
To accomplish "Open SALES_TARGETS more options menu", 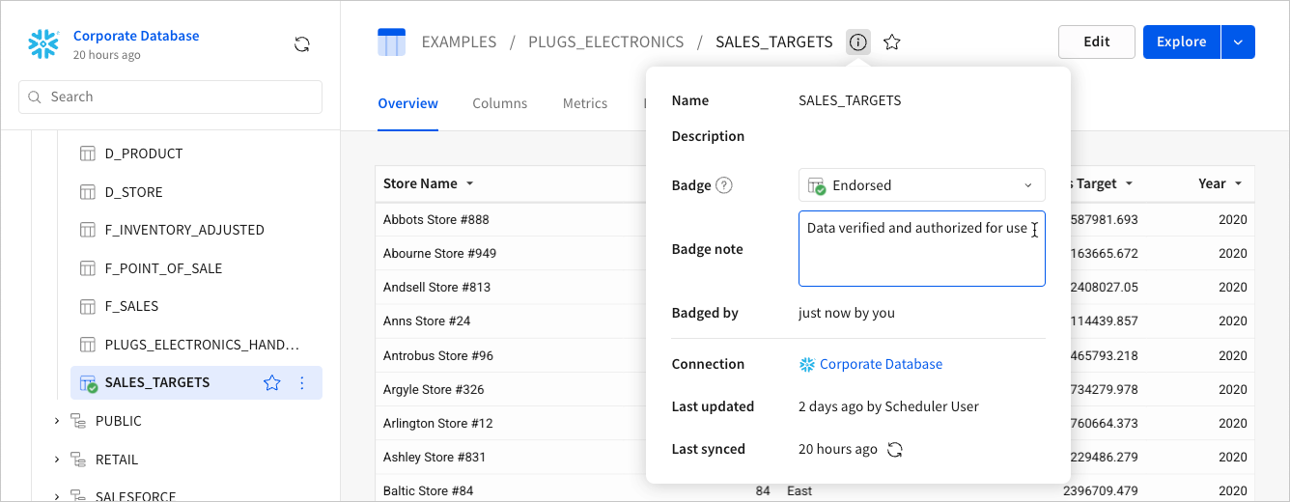I will pos(302,383).
